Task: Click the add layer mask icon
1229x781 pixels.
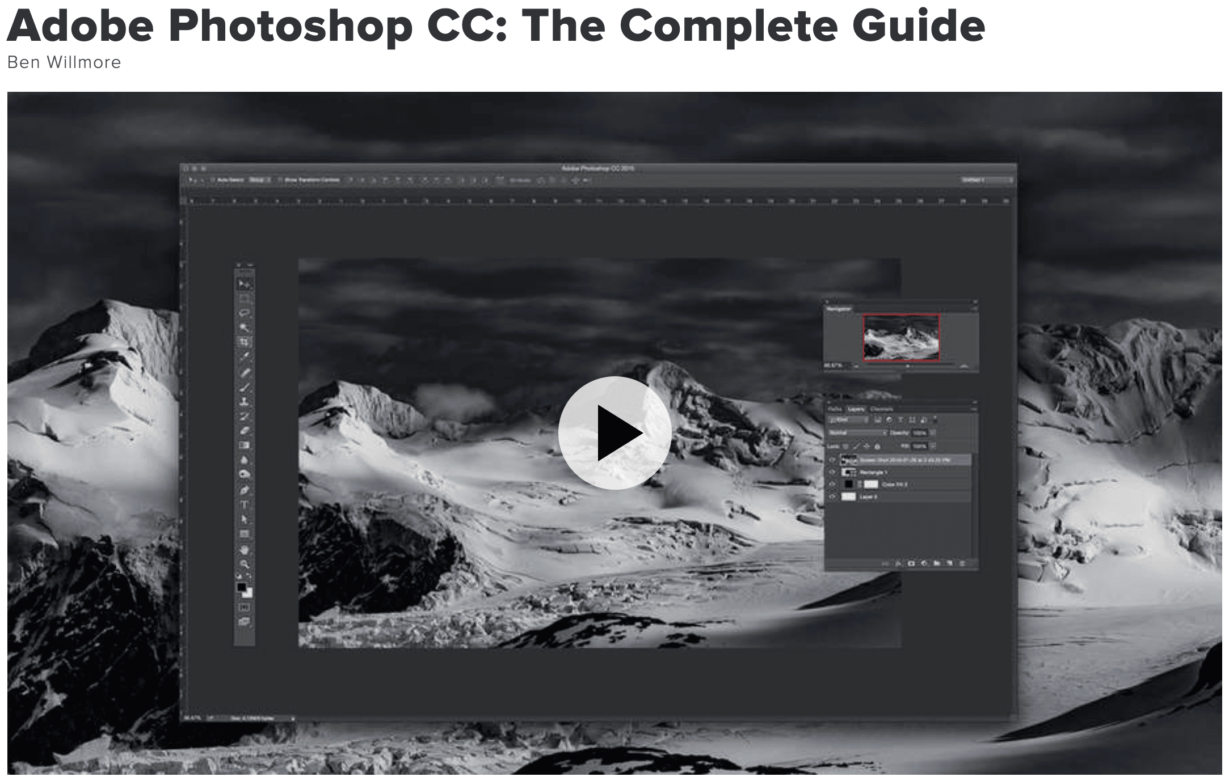Action: pyautogui.click(x=911, y=563)
